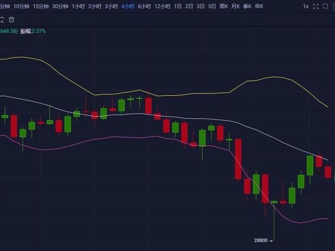The height and width of the screenshot is (251, 335).
Task: Select the active 4小时 timeframe
Action: point(128,6)
